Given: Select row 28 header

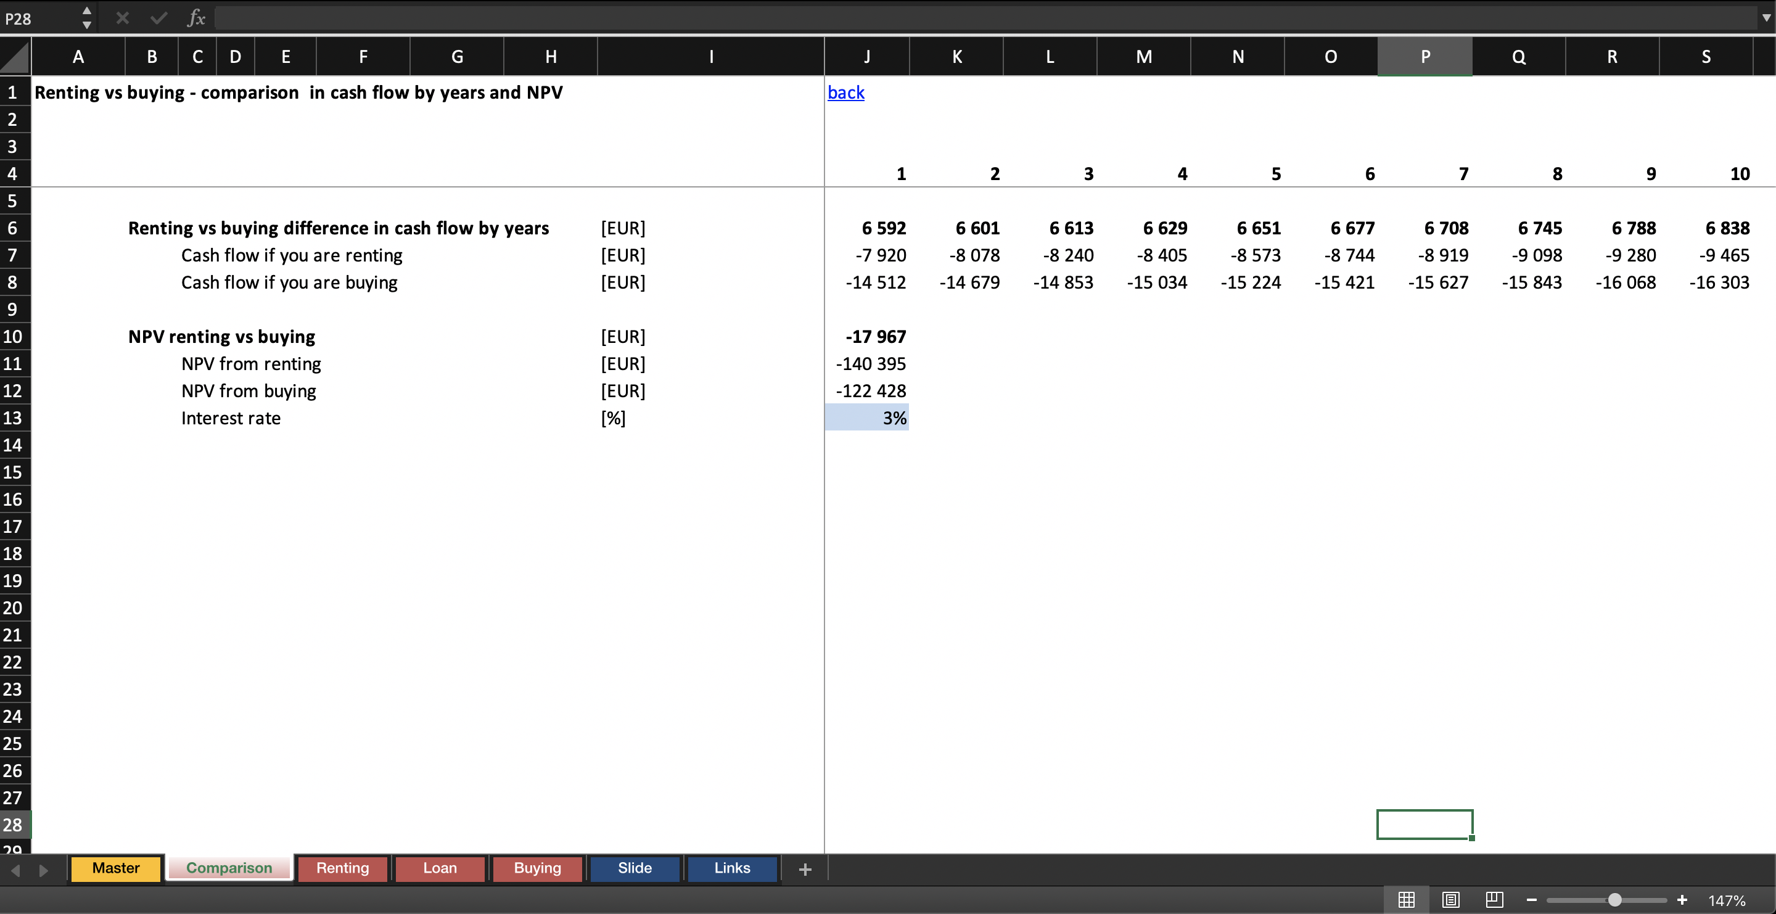Looking at the screenshot, I should coord(15,825).
